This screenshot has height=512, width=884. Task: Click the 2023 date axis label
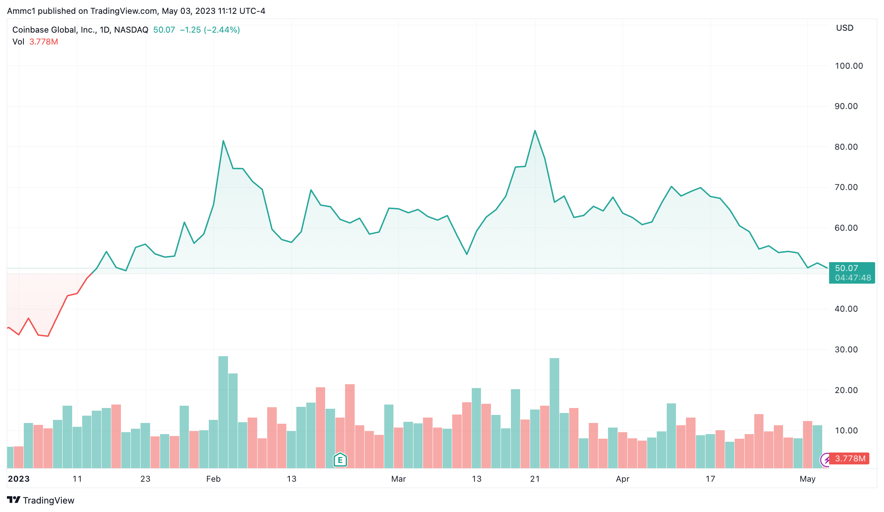(19, 479)
